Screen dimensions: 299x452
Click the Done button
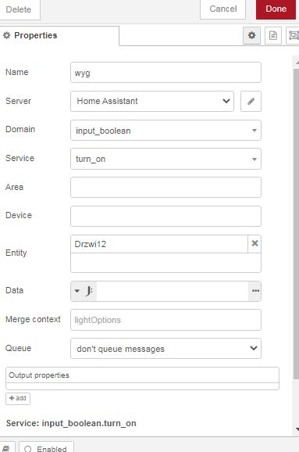tap(276, 9)
